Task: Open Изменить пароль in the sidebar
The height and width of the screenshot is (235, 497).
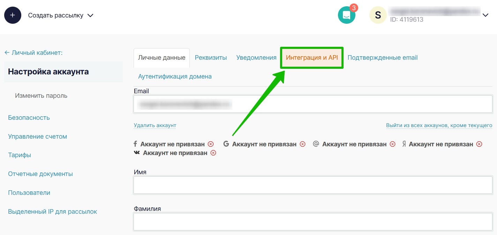Action: pyautogui.click(x=41, y=96)
